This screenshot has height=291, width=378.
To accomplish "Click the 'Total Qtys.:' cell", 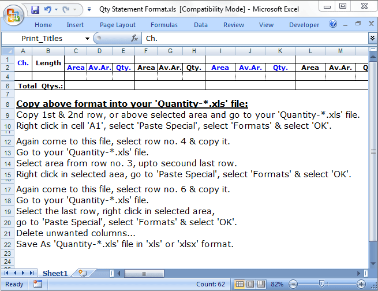I will pyautogui.click(x=40, y=86).
